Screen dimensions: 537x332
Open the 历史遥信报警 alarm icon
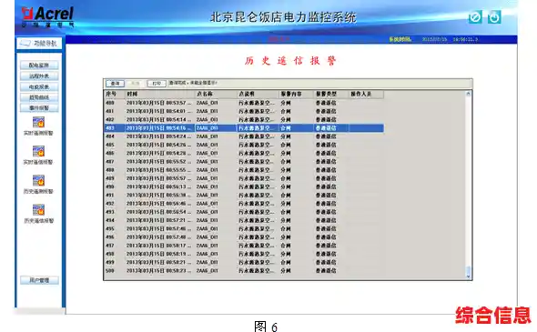click(39, 210)
